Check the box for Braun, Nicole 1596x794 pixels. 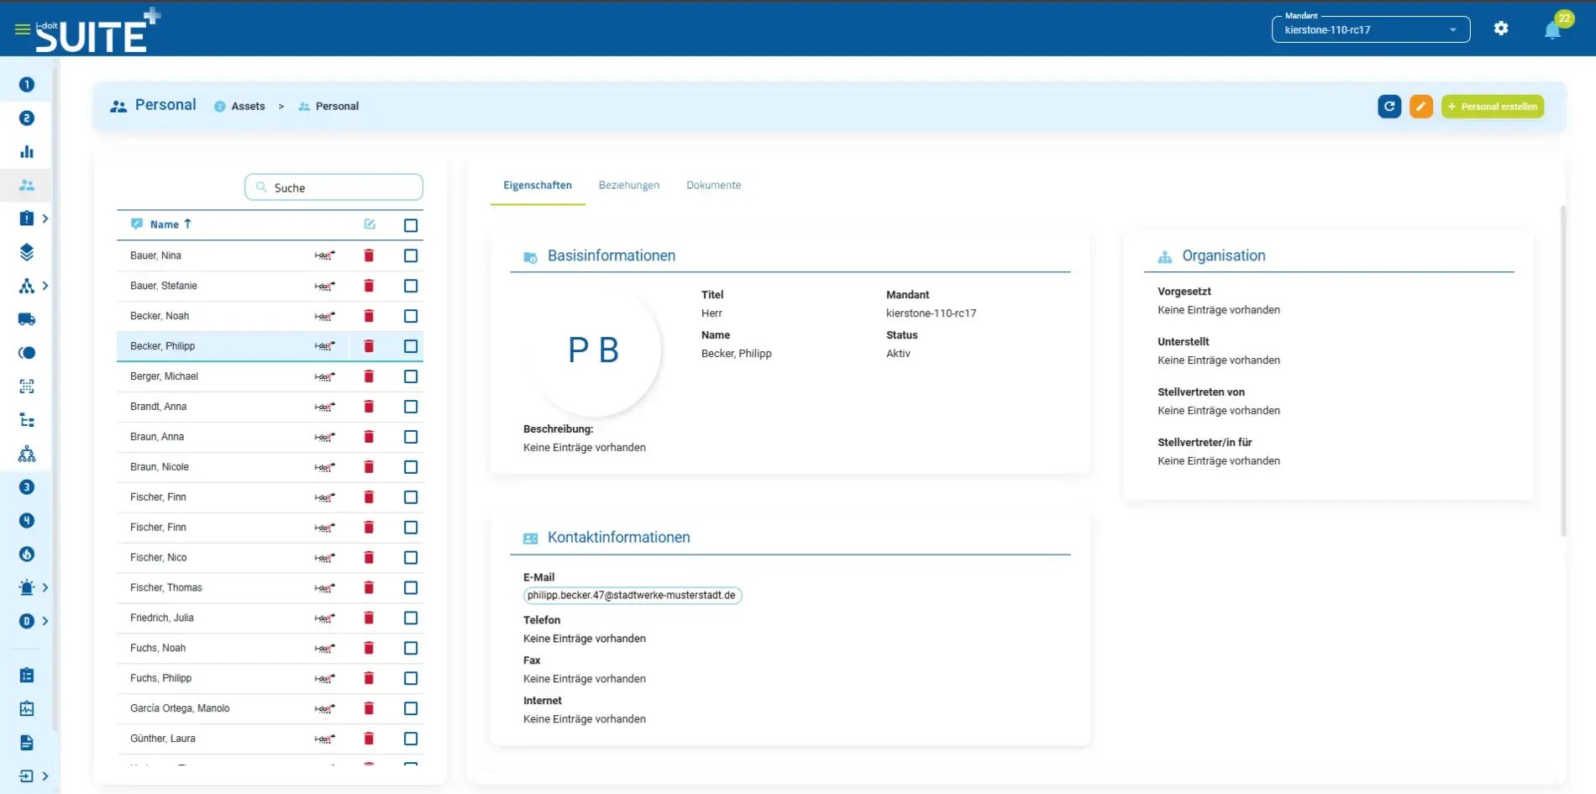(411, 467)
